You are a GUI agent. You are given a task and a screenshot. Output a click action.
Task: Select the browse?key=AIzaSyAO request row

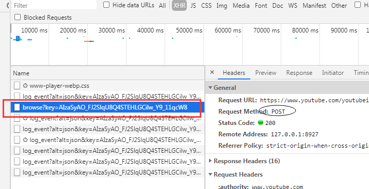107,107
